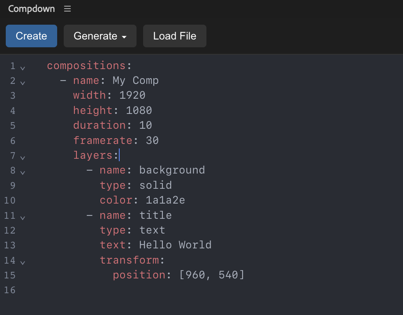Place cursor in the Hello World text
Screen dimensions: 403x315
pos(175,245)
